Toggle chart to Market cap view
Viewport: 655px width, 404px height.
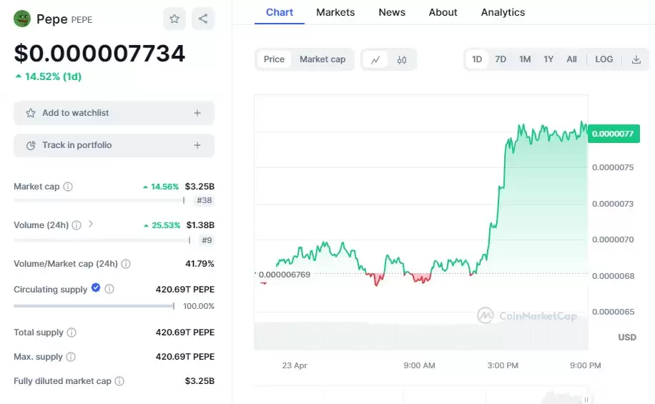pyautogui.click(x=322, y=59)
